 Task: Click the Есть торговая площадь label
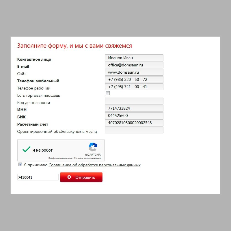click(x=39, y=96)
